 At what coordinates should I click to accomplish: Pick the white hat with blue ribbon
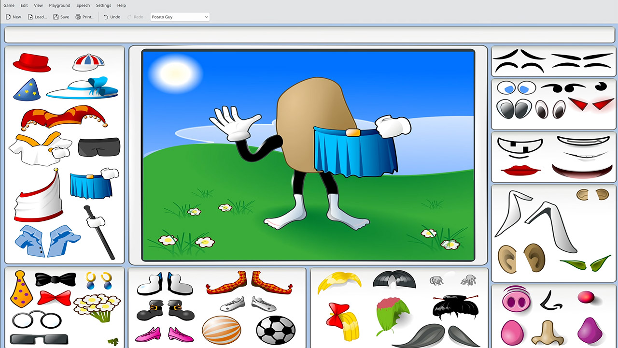83,87
